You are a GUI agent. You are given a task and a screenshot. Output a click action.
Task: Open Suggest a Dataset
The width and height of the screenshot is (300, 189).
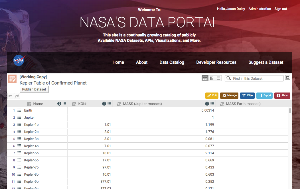[266, 62]
